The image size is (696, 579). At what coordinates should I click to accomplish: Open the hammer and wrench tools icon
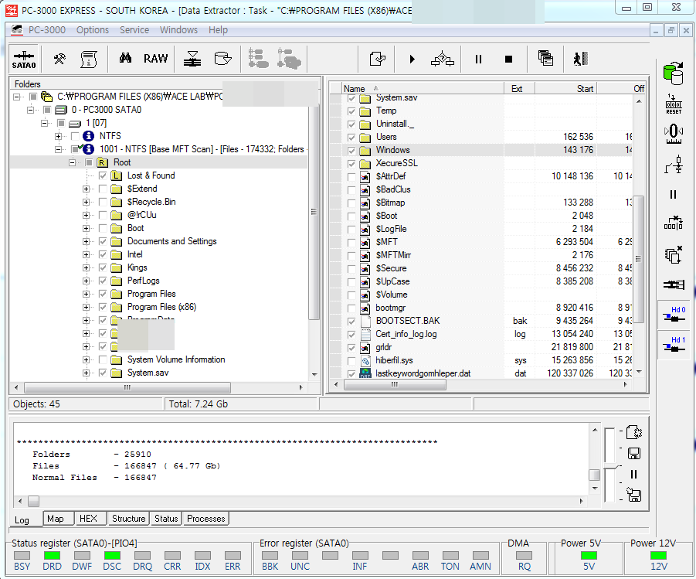[x=59, y=59]
